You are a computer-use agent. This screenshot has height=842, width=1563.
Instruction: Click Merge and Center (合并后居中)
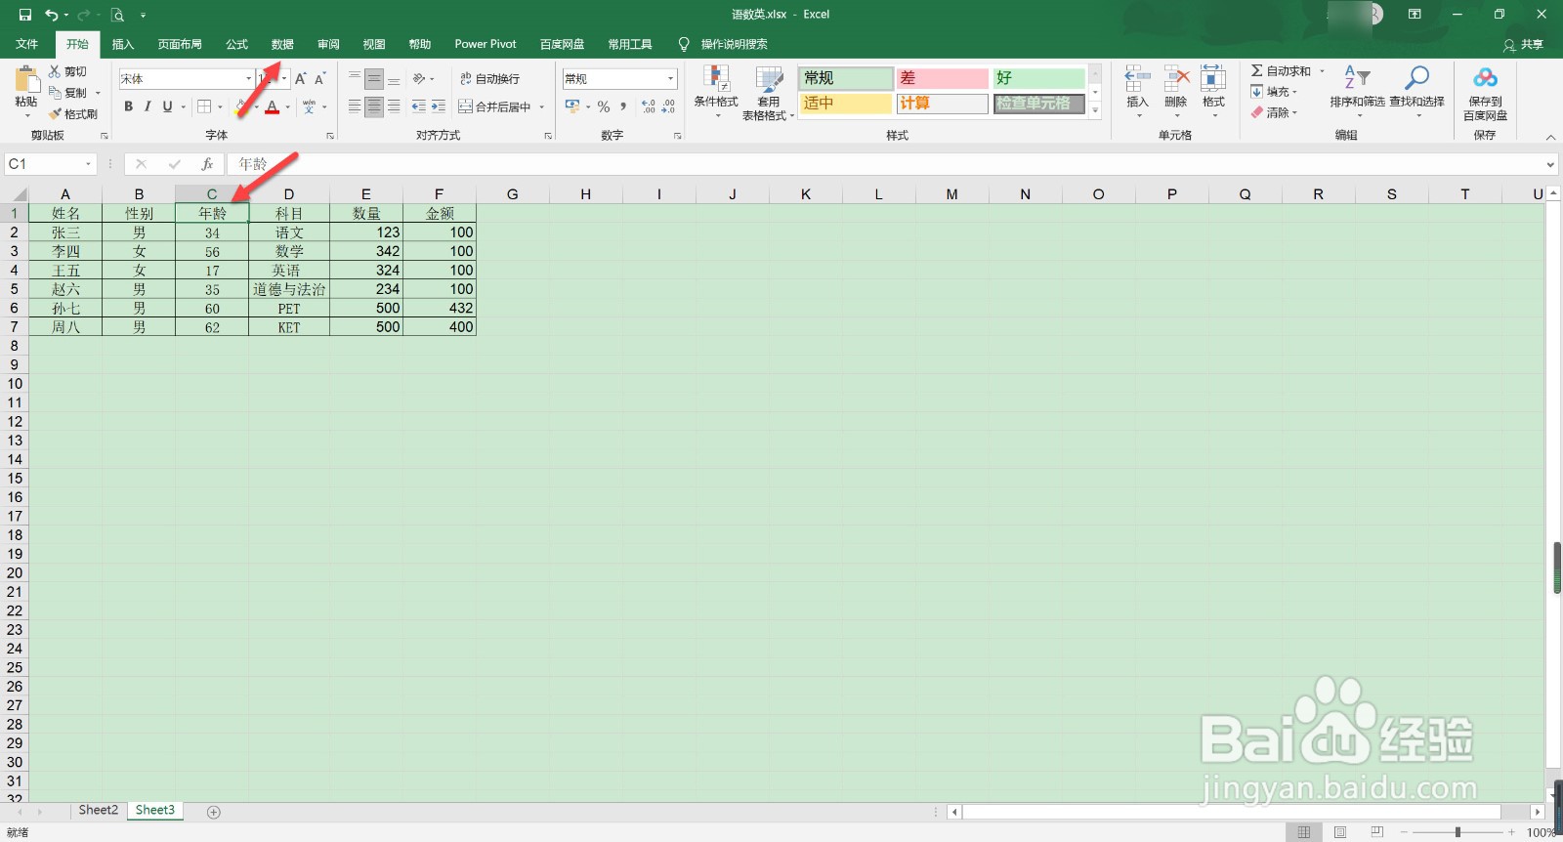coord(495,106)
